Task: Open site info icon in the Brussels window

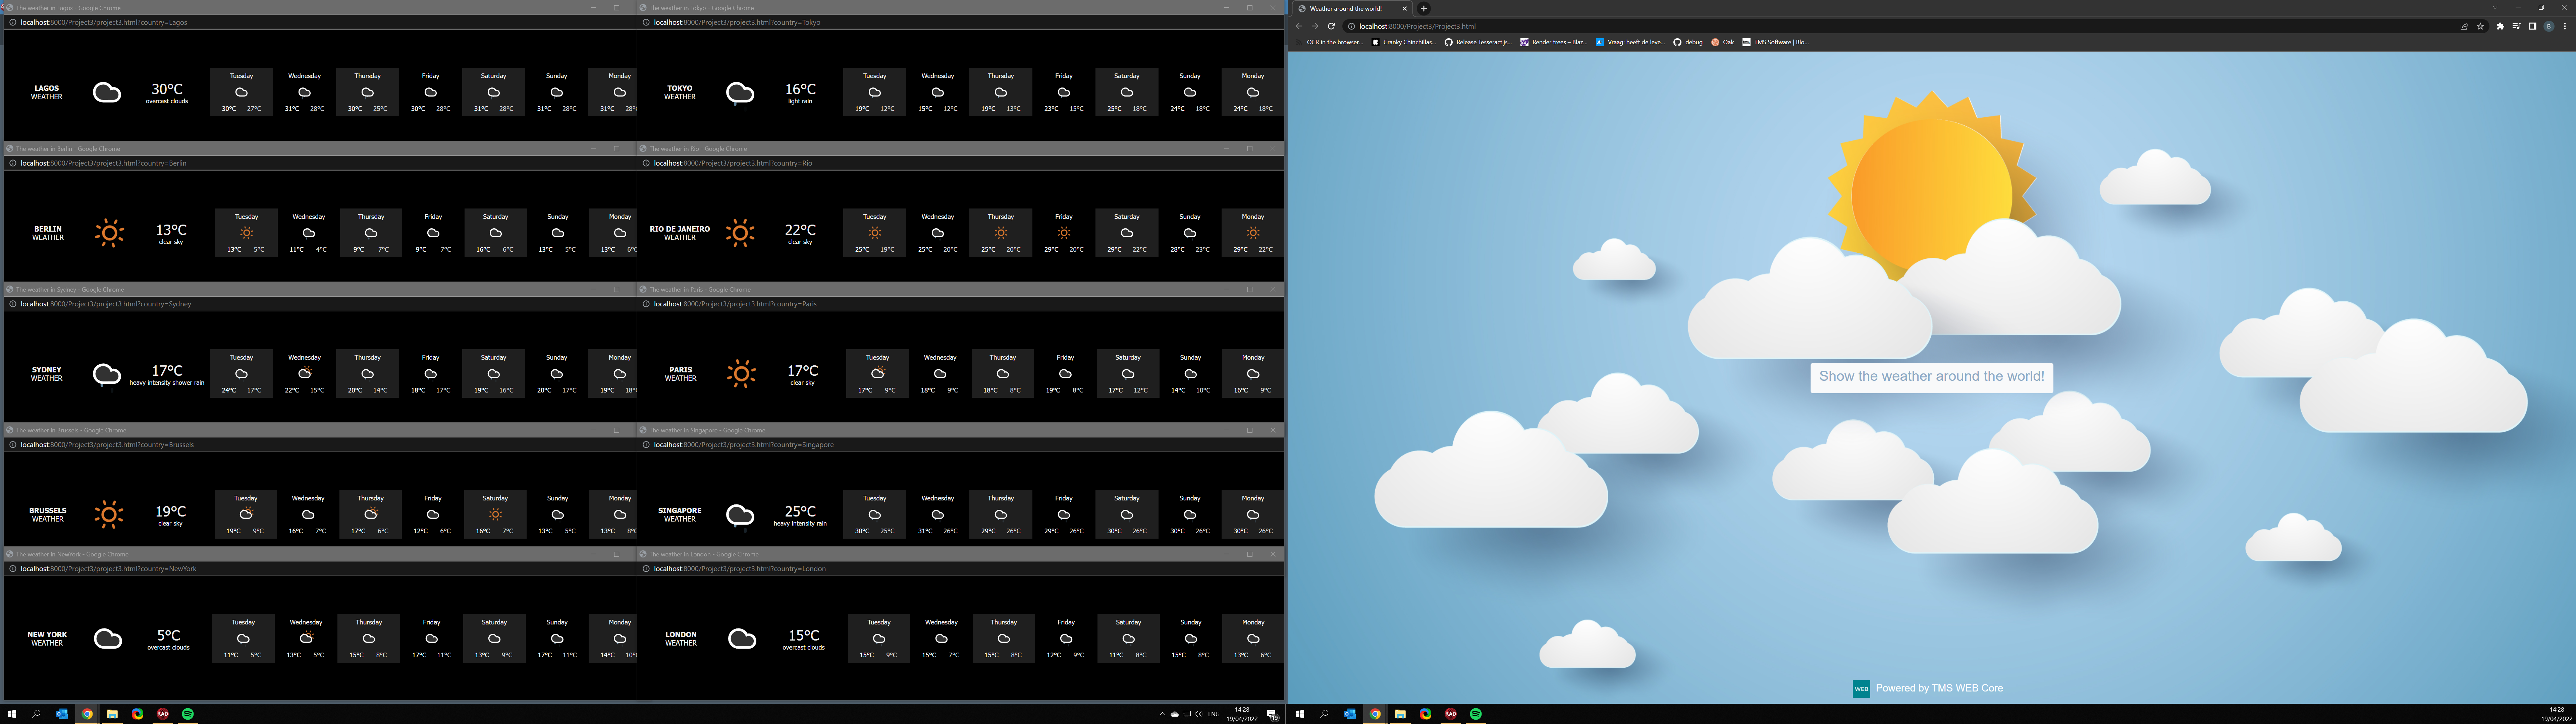Action: point(13,445)
